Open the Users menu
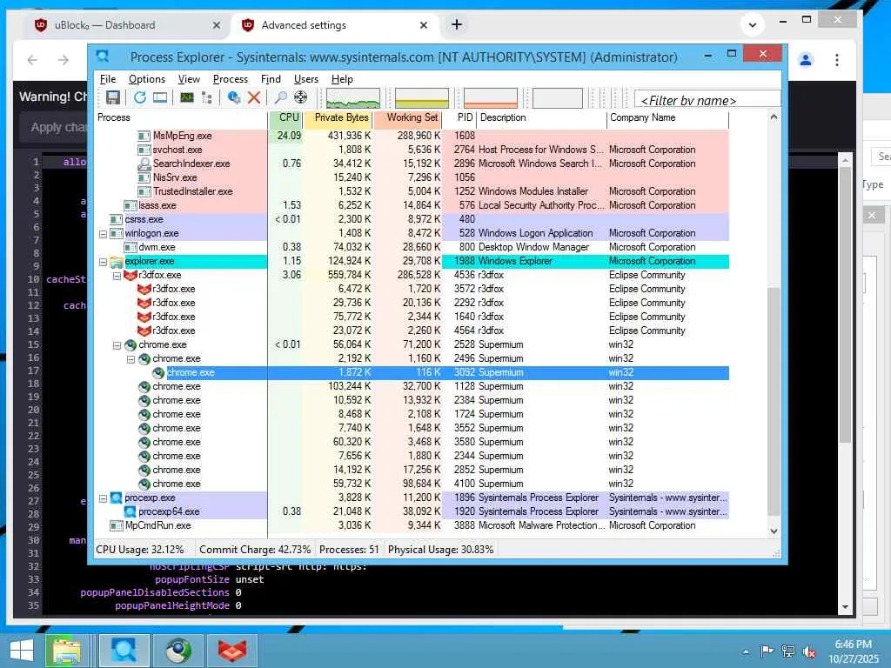891x668 pixels. [305, 79]
